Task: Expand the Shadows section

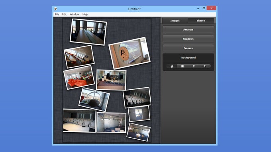Action: [188, 39]
